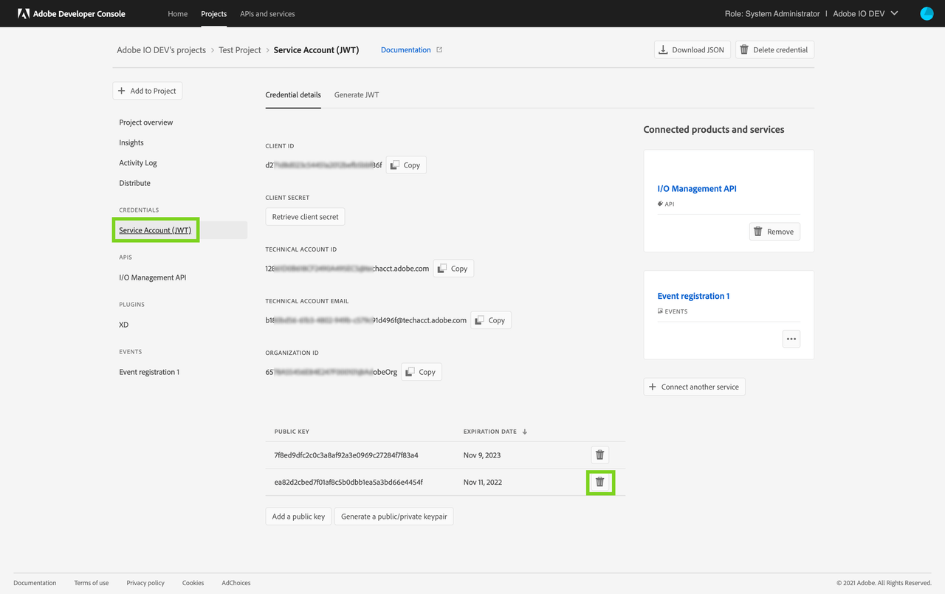Image resolution: width=945 pixels, height=594 pixels.
Task: Click the Delete credential button
Action: point(774,49)
